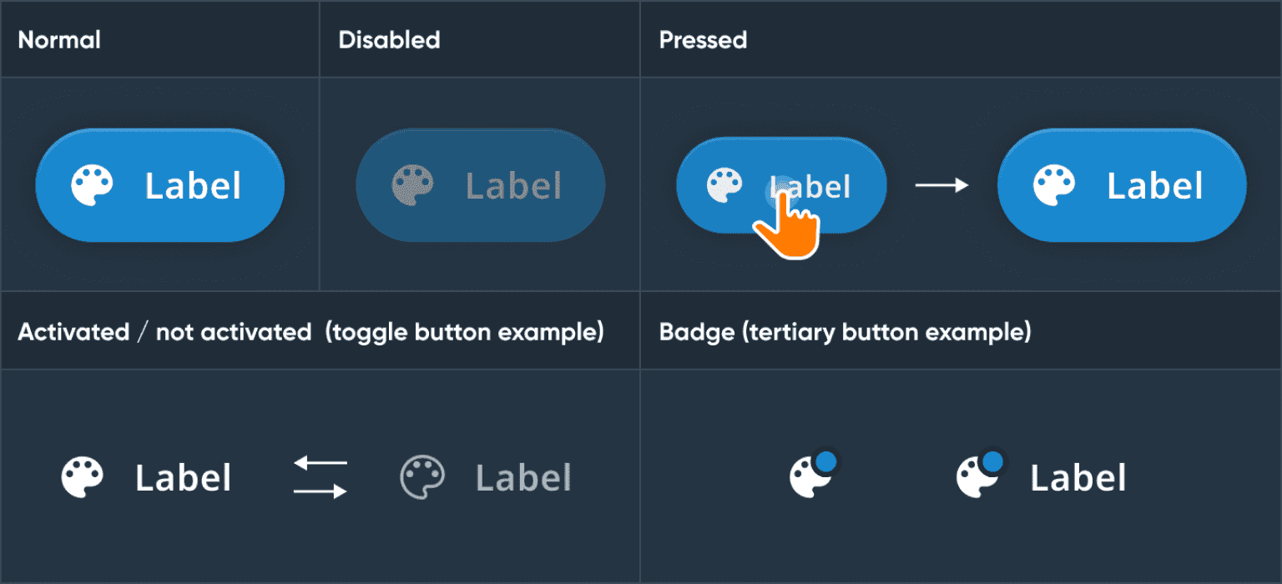This screenshot has width=1282, height=584.
Task: Click the Label text in Normal button
Action: (x=193, y=186)
